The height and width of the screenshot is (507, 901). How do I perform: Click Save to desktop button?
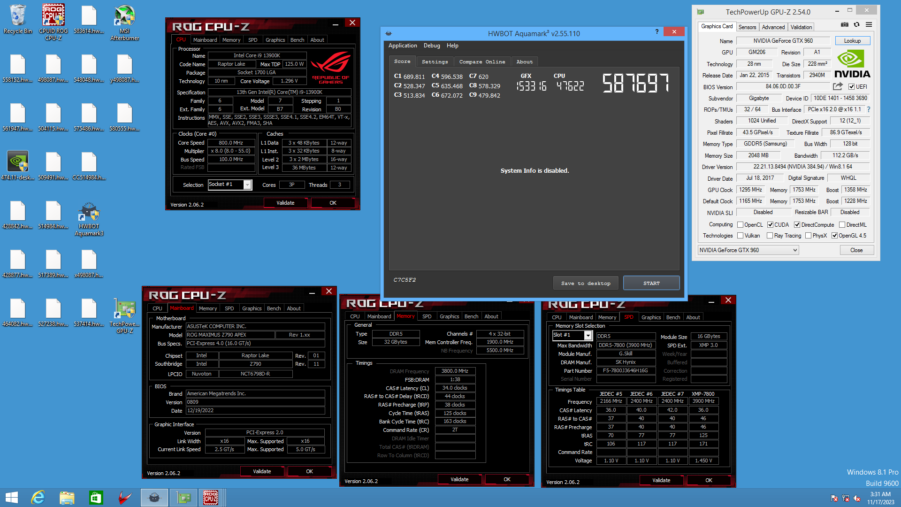tap(586, 283)
